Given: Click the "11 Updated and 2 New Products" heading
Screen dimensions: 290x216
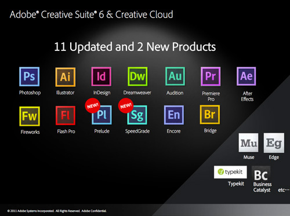Looking at the screenshot, I should [x=135, y=47].
